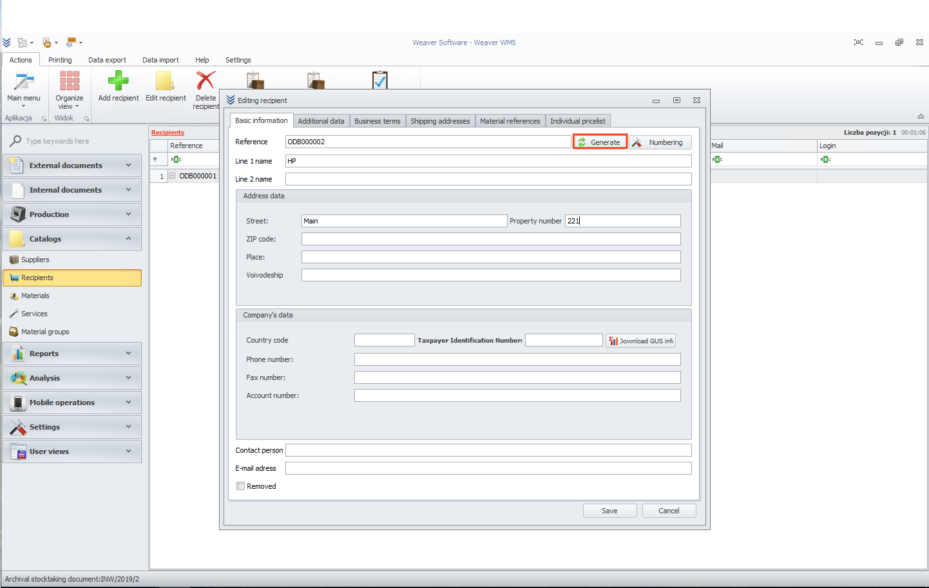Open the Data import ribbon tab
This screenshot has width=929, height=588.
(160, 60)
